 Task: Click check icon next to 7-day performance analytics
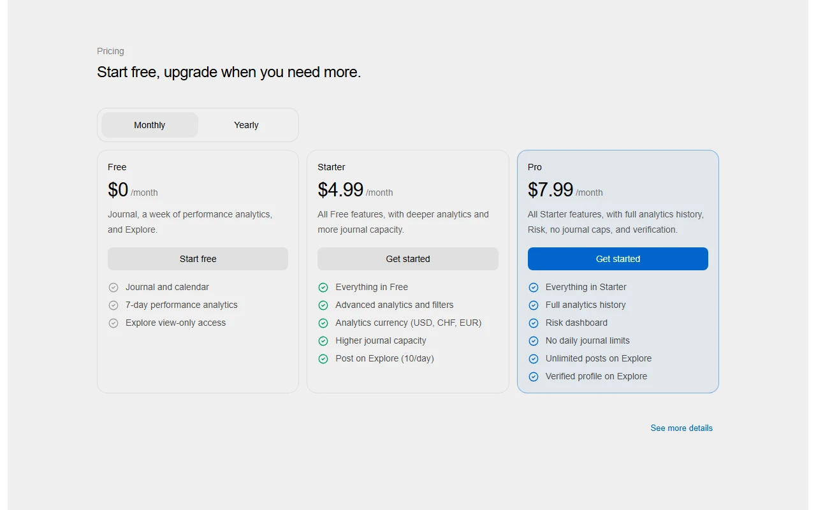(113, 305)
